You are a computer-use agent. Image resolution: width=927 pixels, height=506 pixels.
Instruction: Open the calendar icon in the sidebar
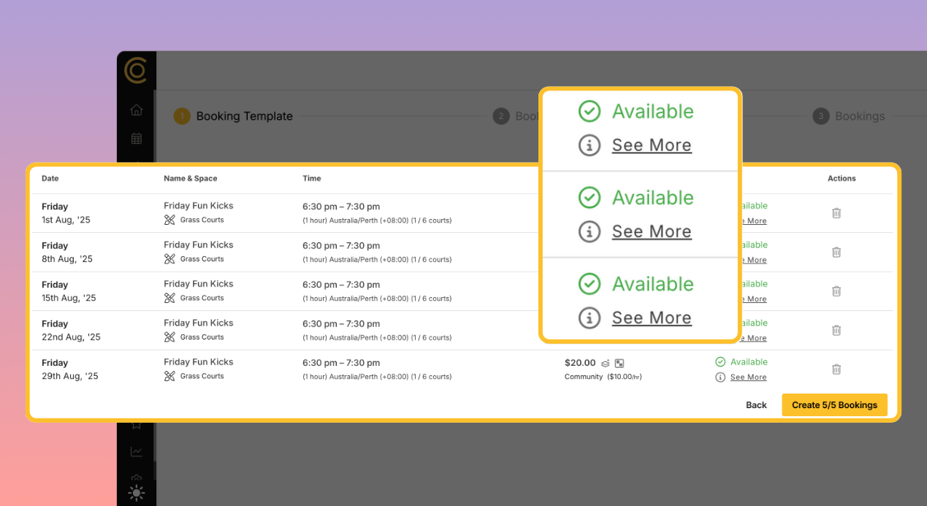click(136, 138)
